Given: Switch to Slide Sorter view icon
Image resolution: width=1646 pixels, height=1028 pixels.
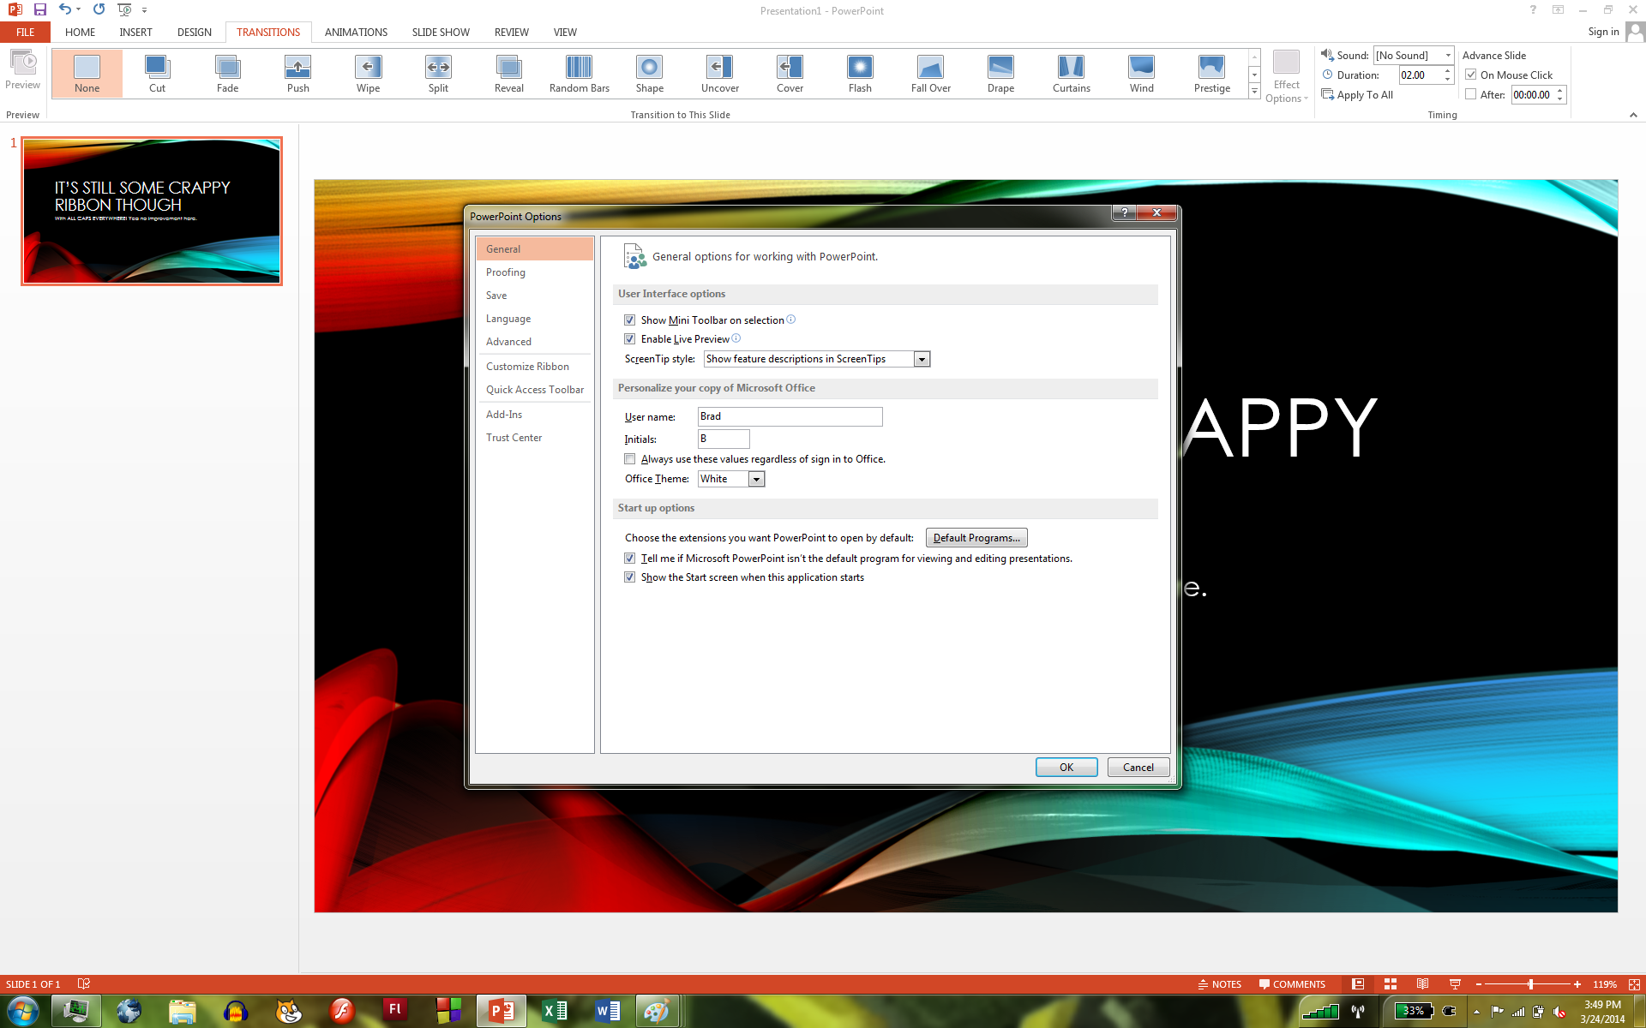Looking at the screenshot, I should pos(1391,984).
